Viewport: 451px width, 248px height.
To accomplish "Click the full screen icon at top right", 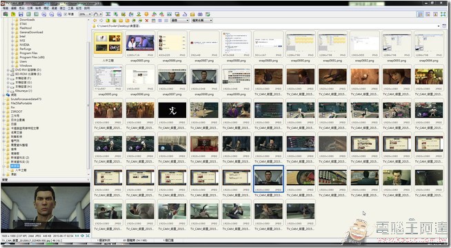I will 443,14.
